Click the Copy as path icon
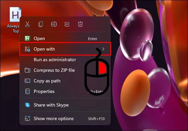Viewport: 188px width, 131px height. [x=27, y=81]
